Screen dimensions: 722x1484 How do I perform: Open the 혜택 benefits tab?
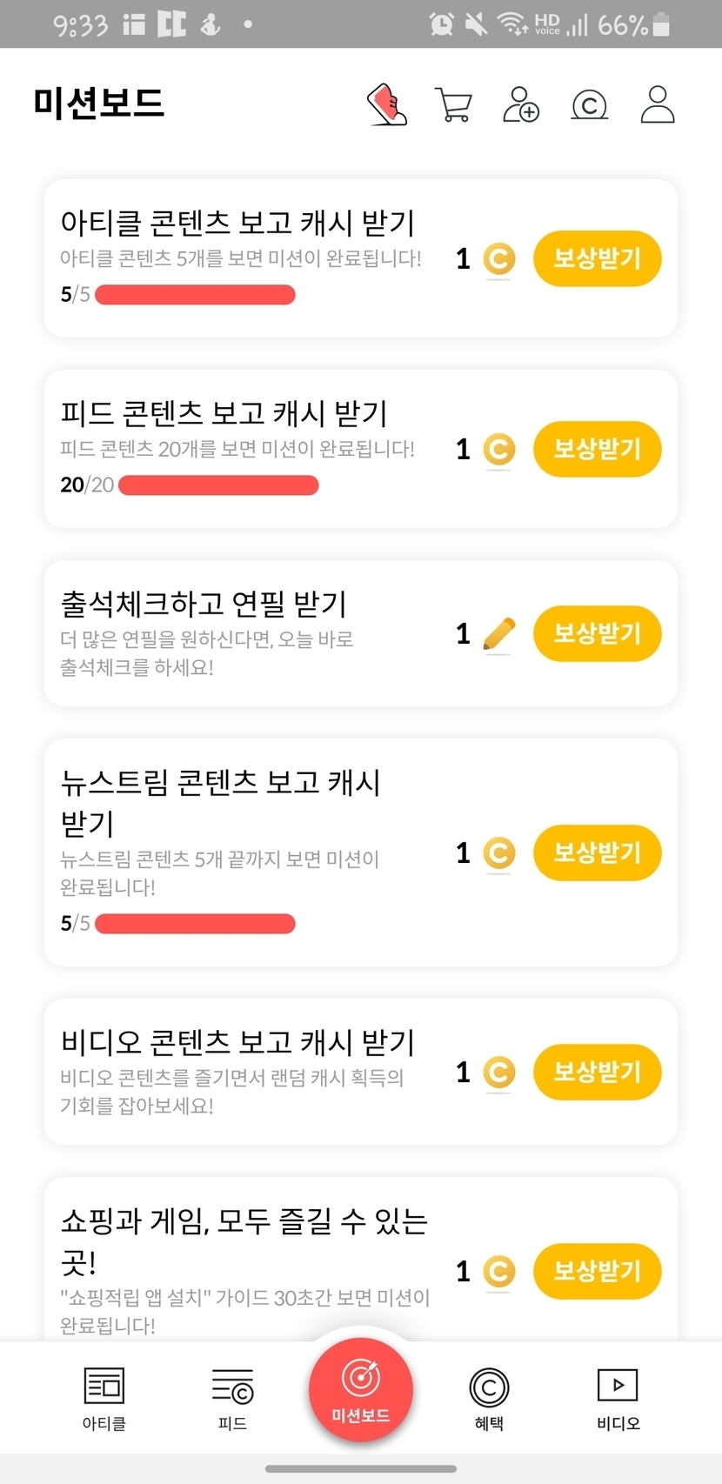[x=489, y=1398]
